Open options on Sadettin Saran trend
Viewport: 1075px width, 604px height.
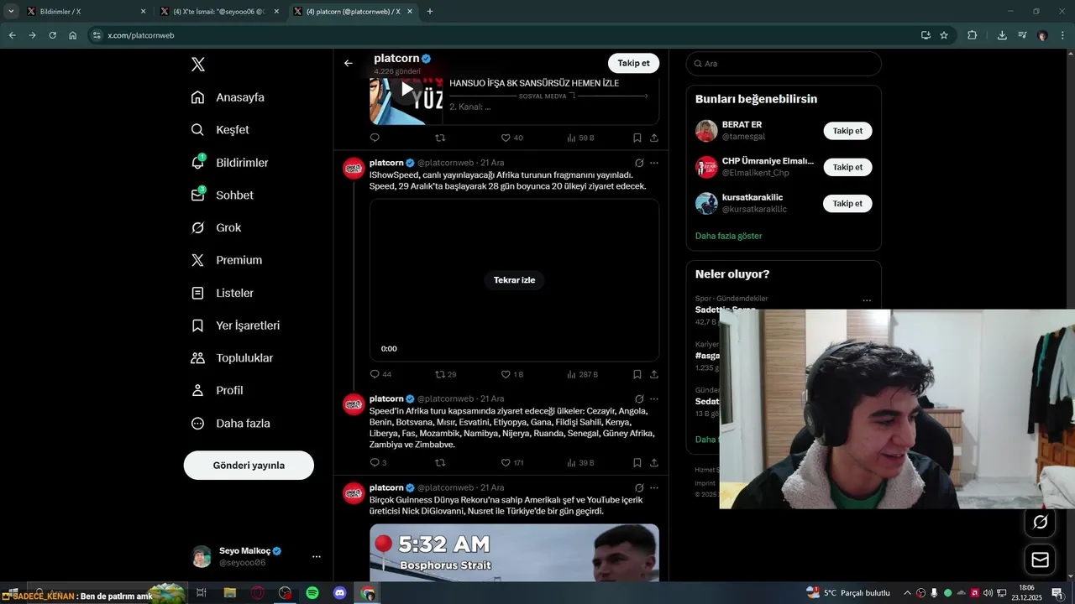[x=867, y=300]
